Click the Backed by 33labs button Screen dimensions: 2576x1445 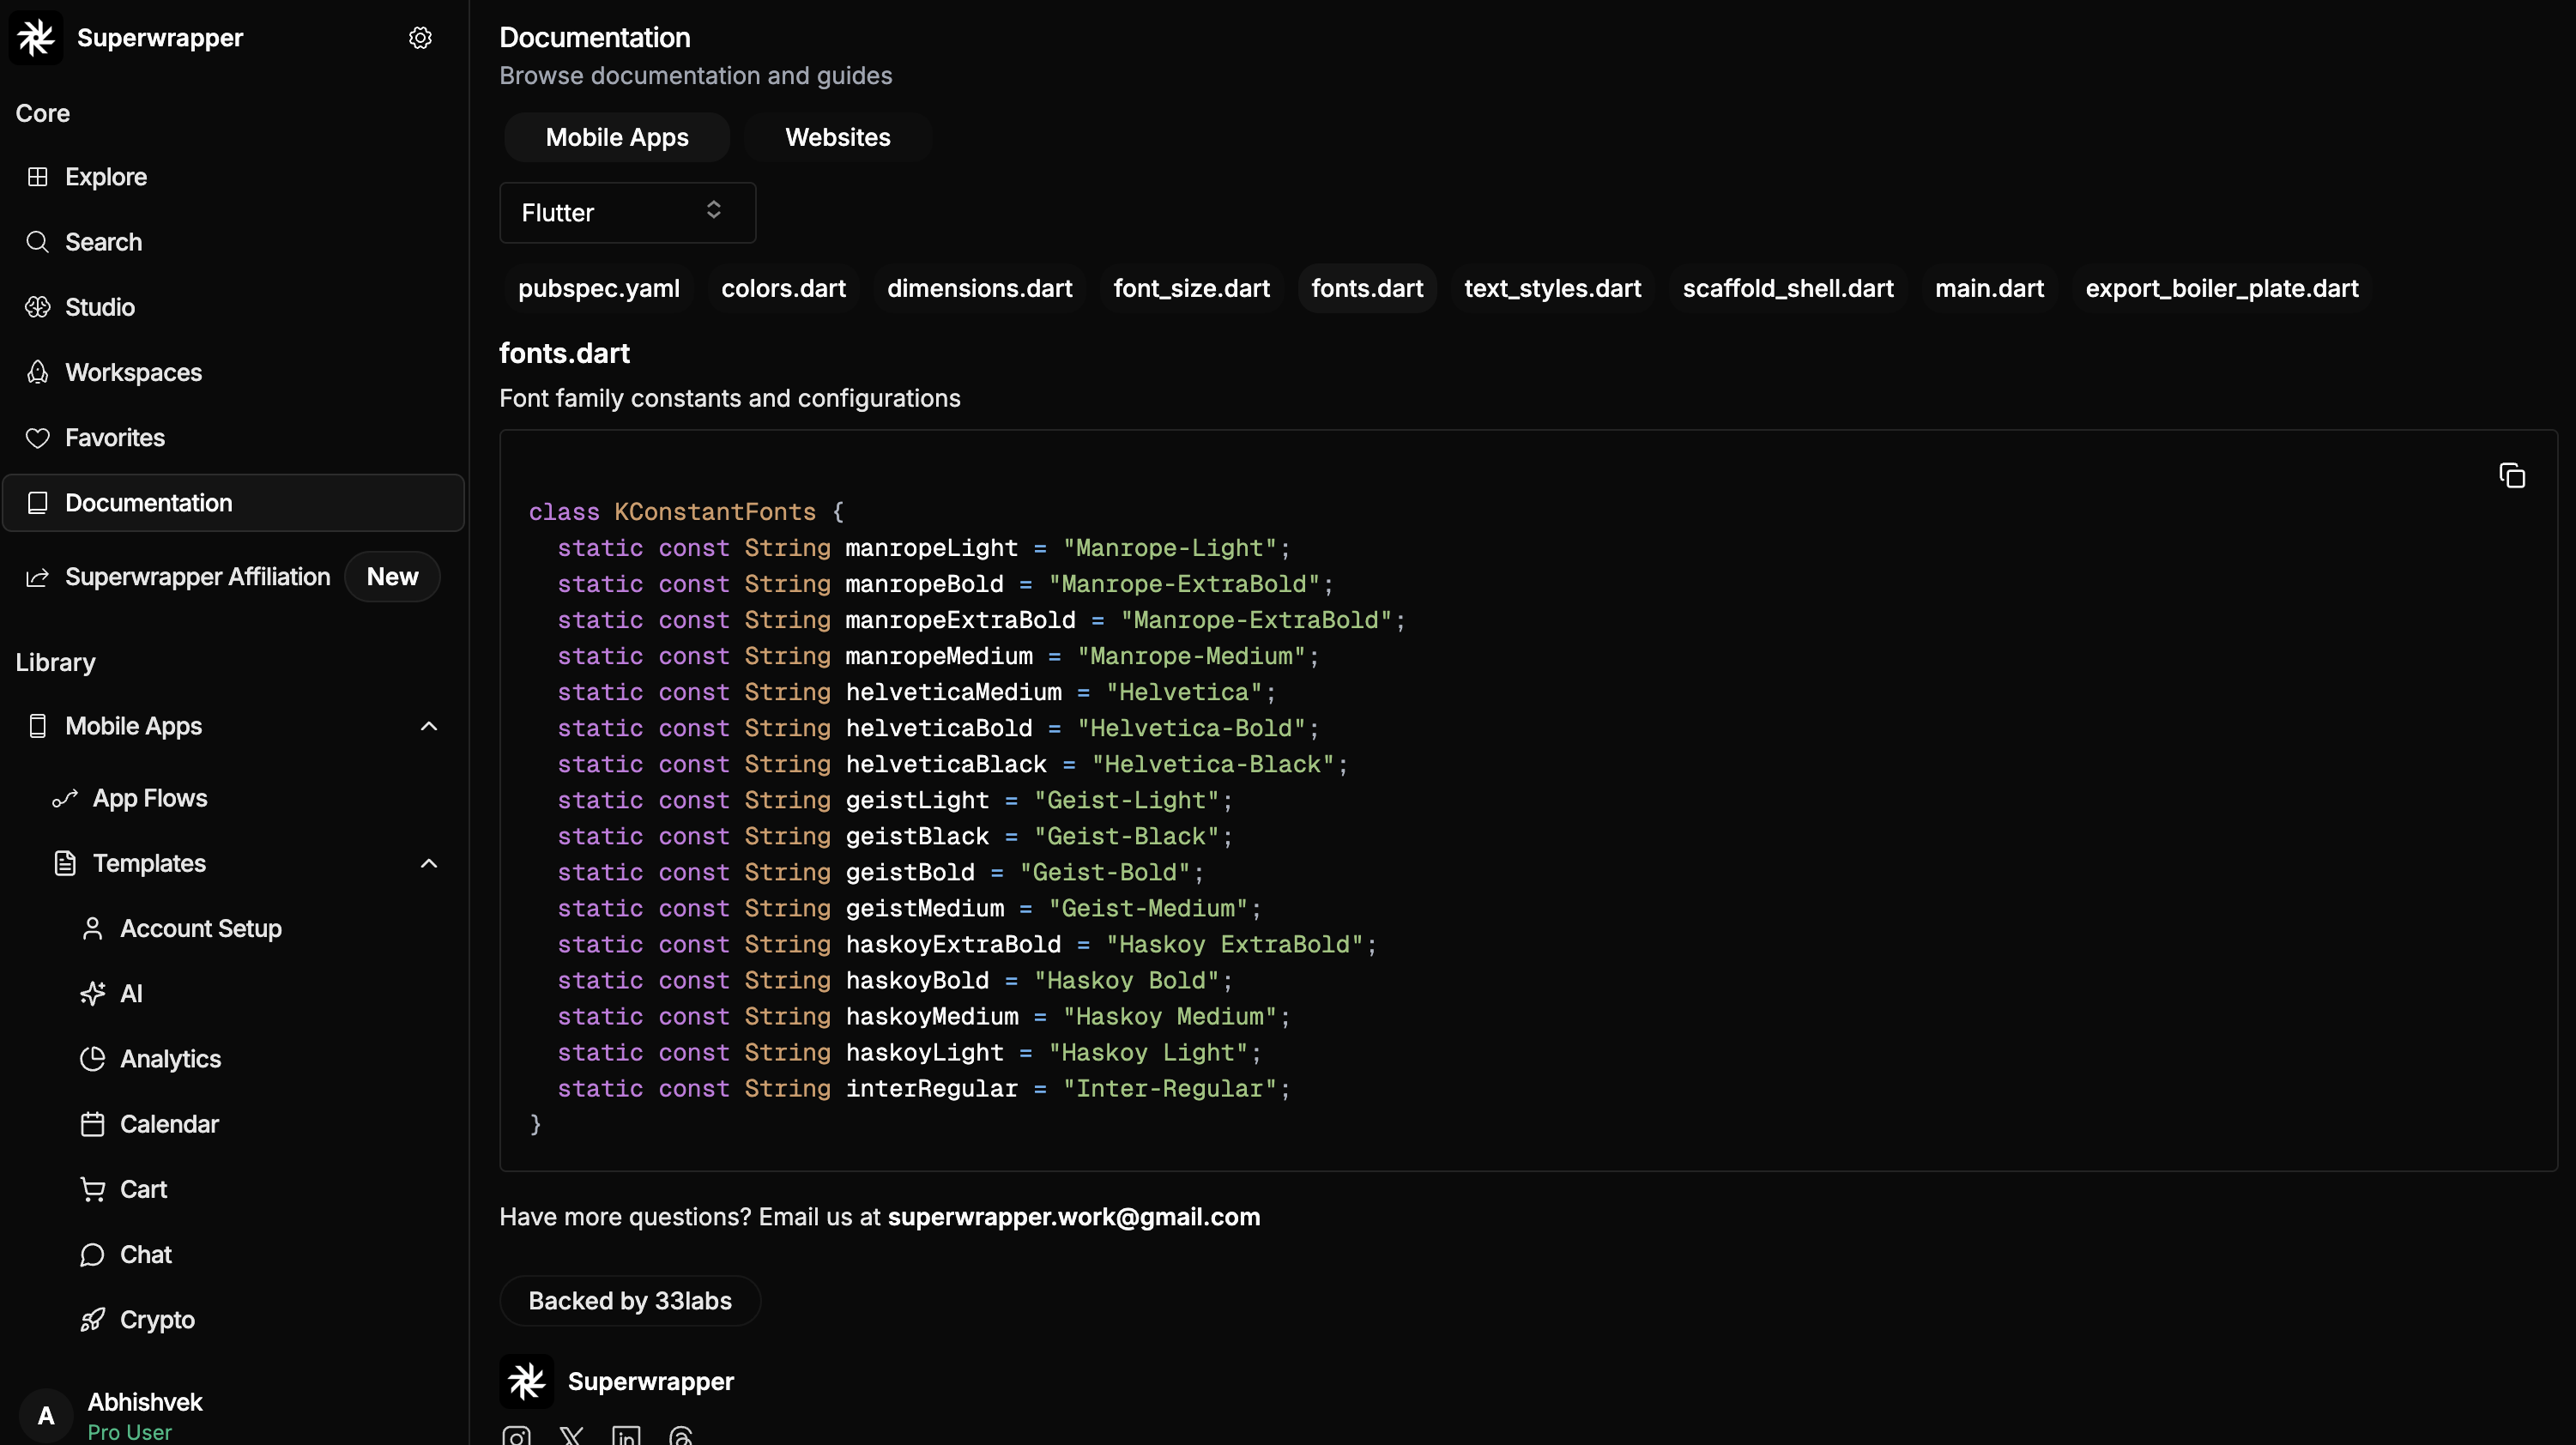[629, 1300]
